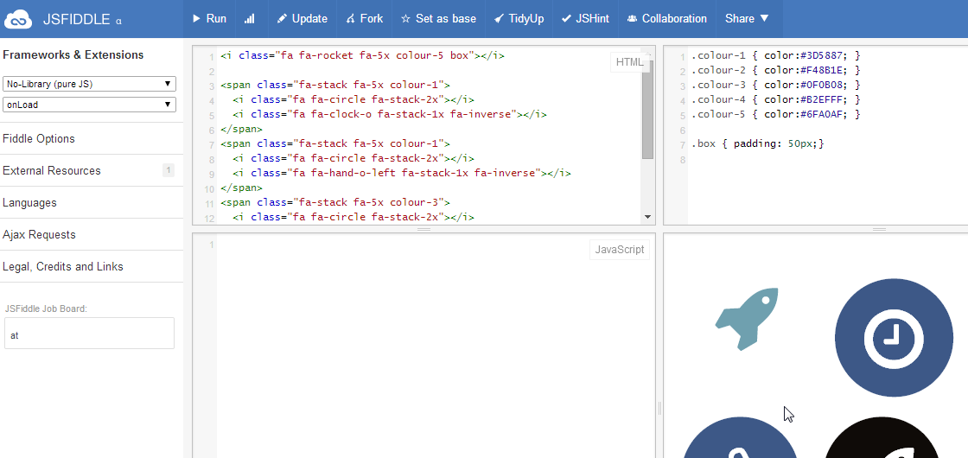Viewport: 968px width, 458px height.
Task: Fork this fiddle
Action: pyautogui.click(x=364, y=18)
